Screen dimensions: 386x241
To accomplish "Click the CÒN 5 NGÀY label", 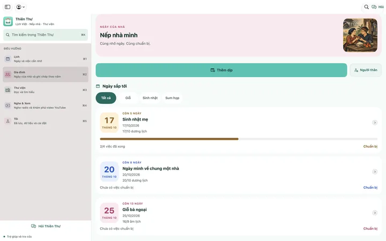I will [x=132, y=114].
